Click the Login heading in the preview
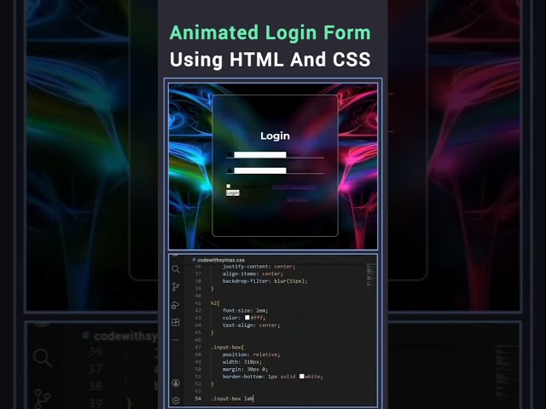 pyautogui.click(x=275, y=136)
